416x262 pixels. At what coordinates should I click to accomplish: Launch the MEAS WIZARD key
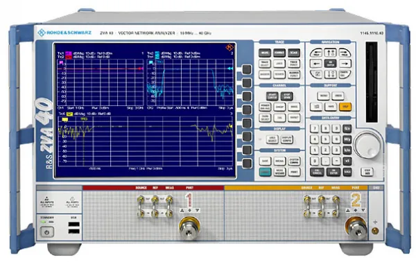279,172
